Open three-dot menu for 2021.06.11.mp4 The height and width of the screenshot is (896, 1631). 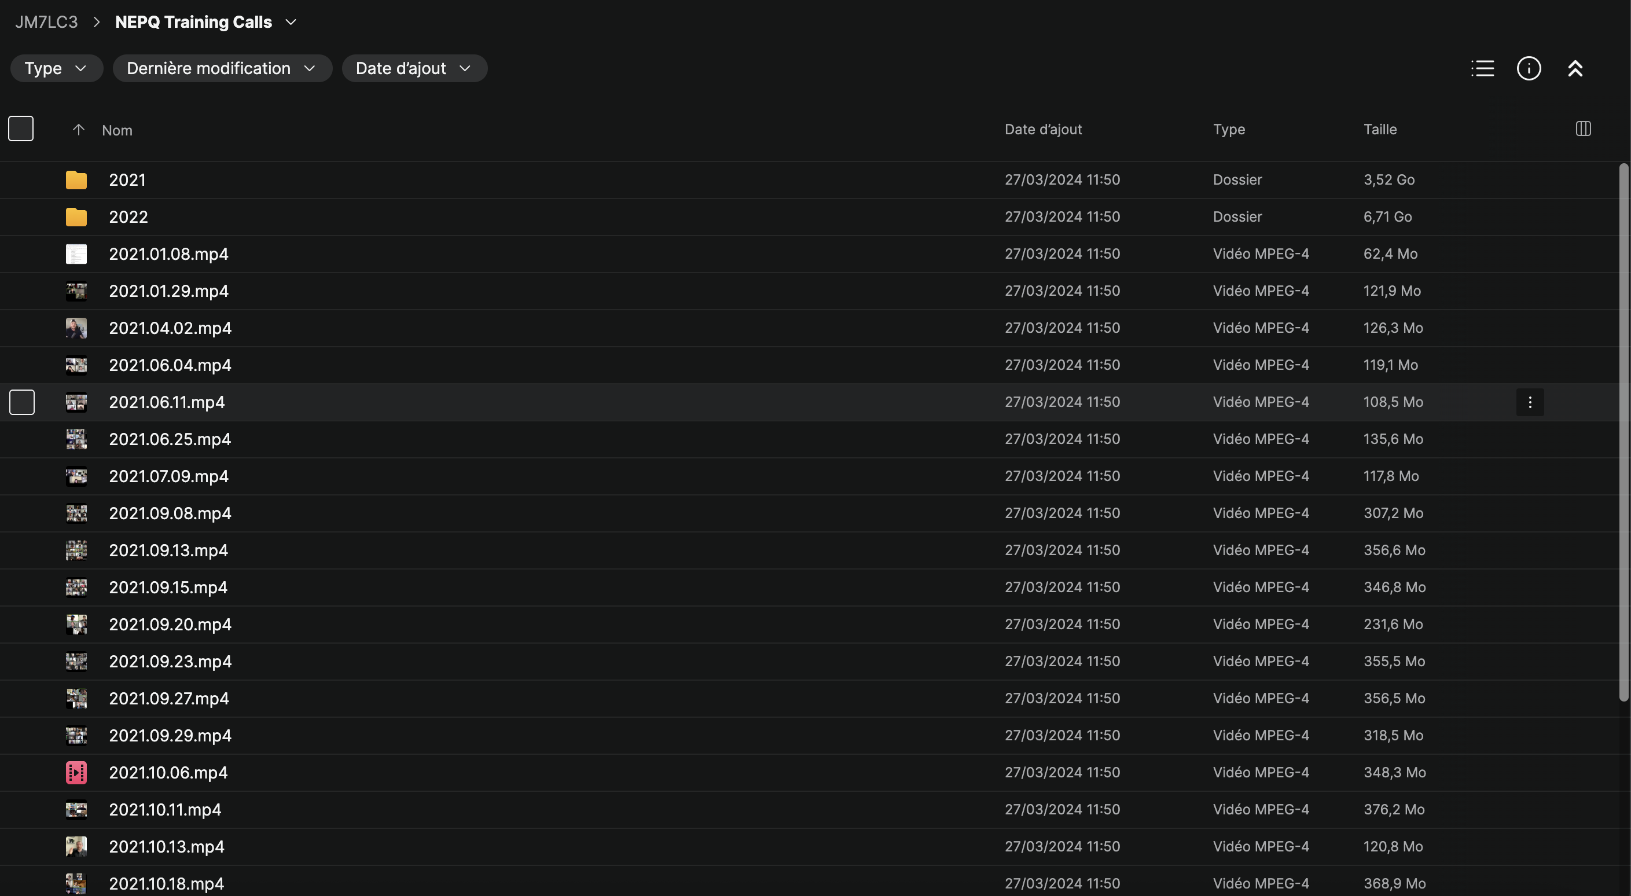pyautogui.click(x=1530, y=402)
